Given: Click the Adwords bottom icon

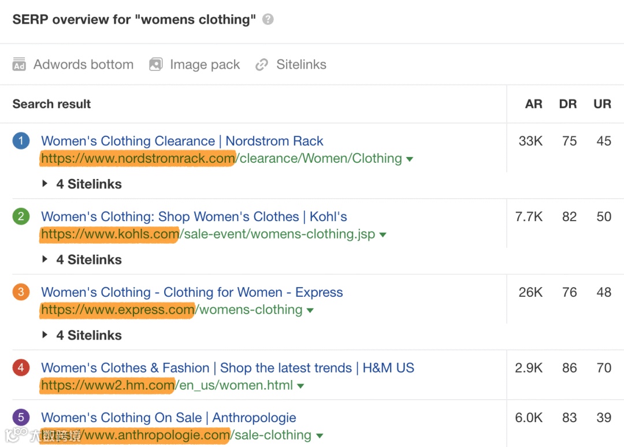Looking at the screenshot, I should pyautogui.click(x=19, y=65).
